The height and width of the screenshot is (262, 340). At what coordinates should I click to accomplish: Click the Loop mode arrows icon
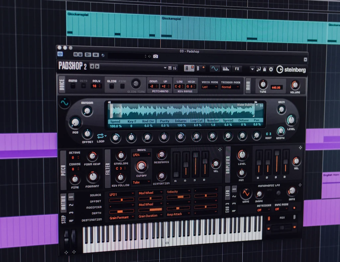(101, 136)
